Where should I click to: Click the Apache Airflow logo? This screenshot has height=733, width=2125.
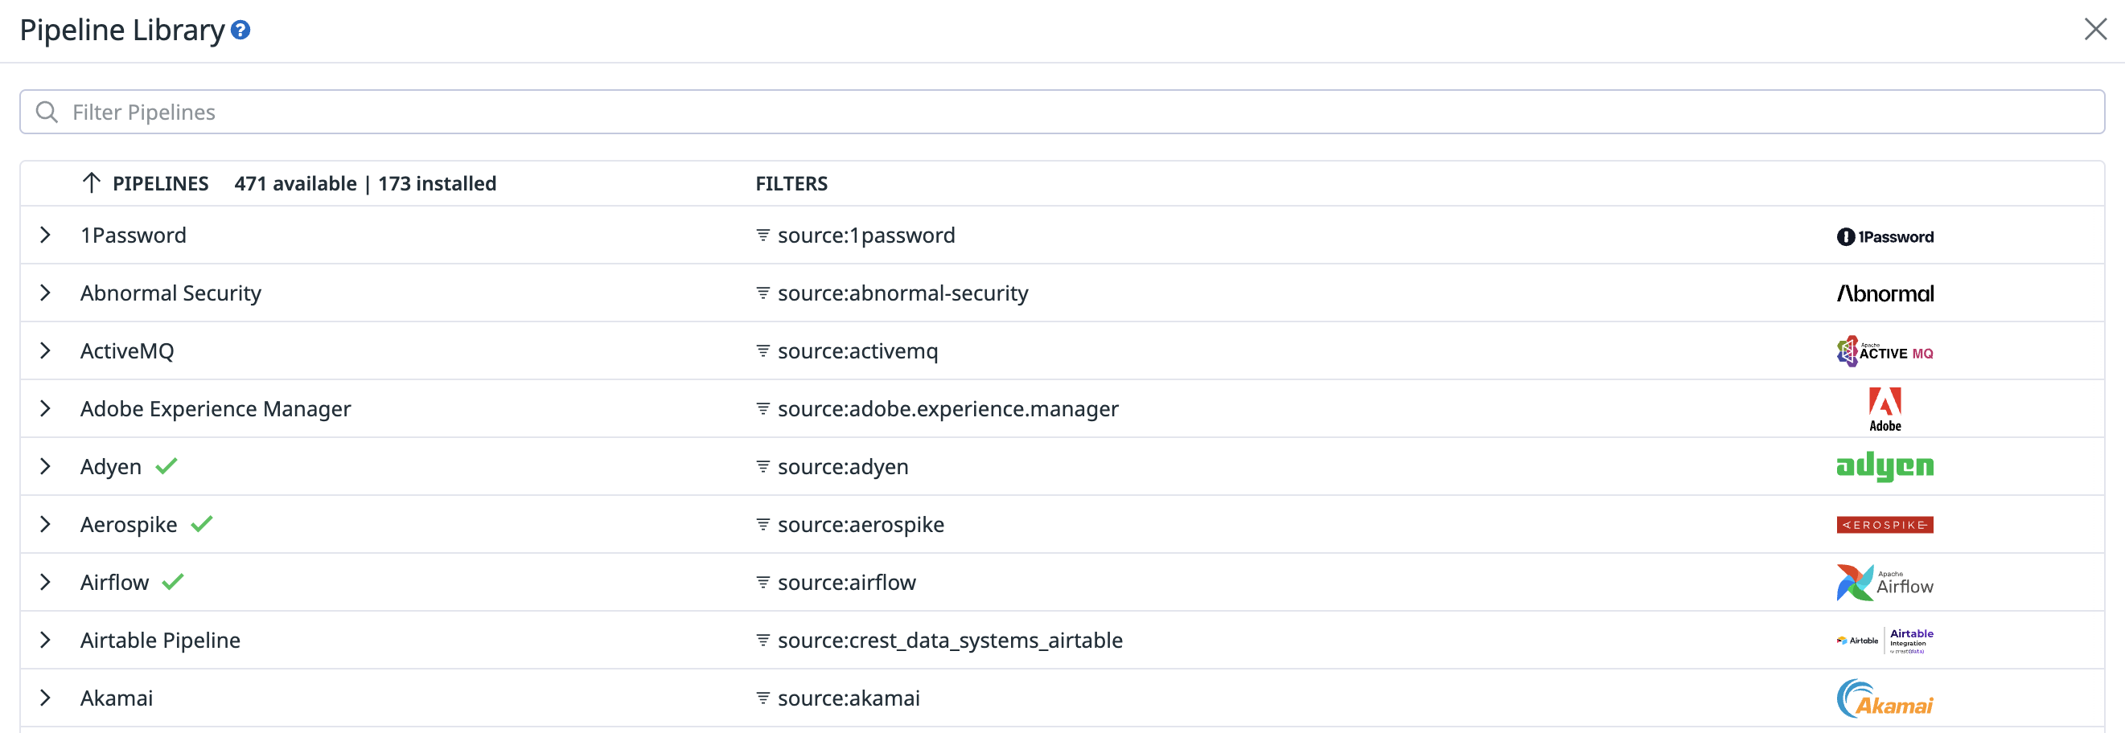pos(1885,583)
